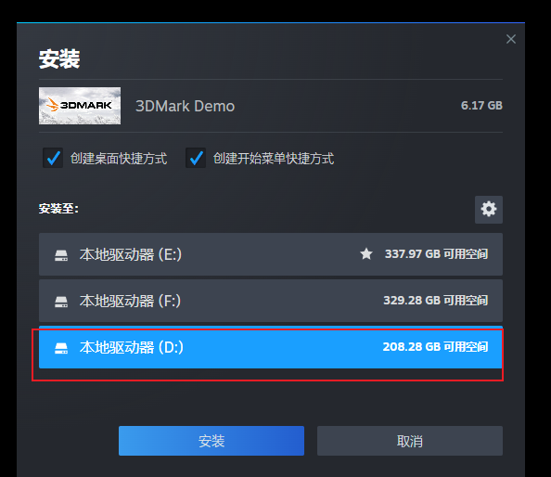Click the 安装 button to install

211,441
